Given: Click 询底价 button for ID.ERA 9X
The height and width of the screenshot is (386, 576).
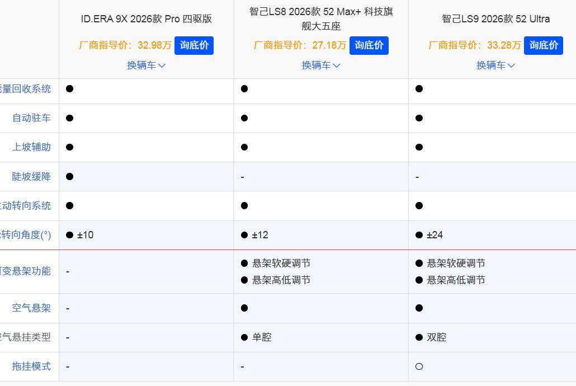Looking at the screenshot, I should (194, 45).
